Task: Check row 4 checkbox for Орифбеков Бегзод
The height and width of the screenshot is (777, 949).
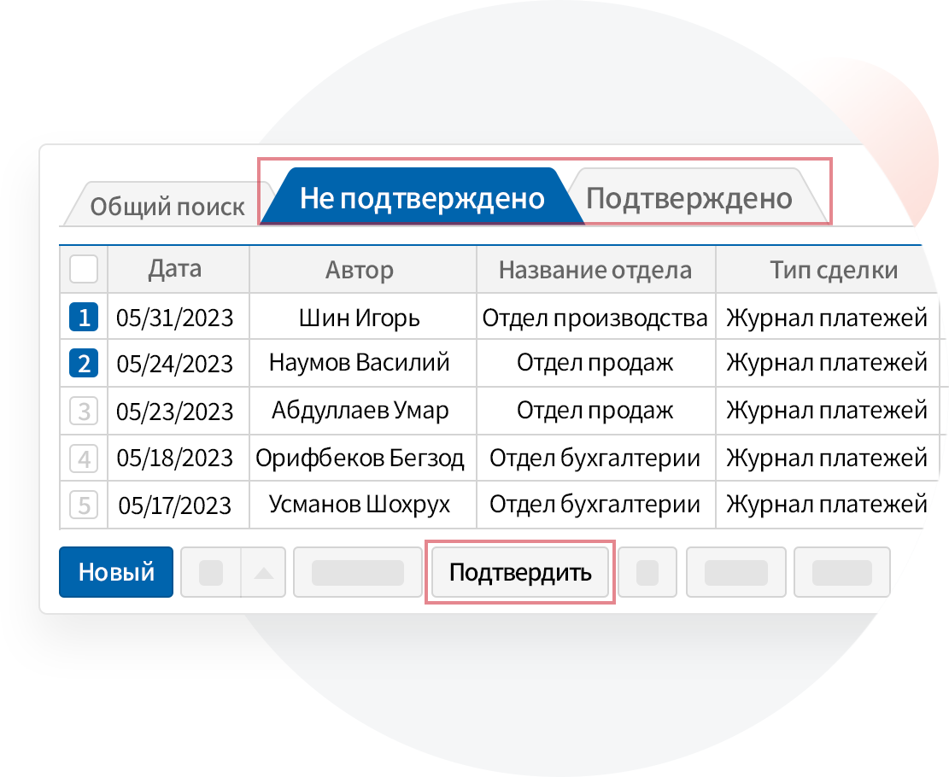Action: (84, 459)
